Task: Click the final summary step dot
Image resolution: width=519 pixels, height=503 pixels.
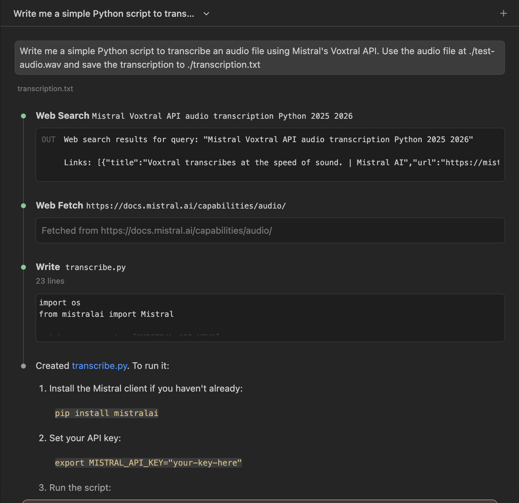Action: coord(23,366)
